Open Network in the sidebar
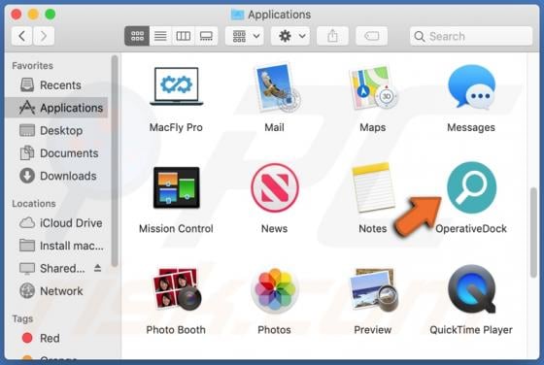This screenshot has width=544, height=365. coord(56,291)
